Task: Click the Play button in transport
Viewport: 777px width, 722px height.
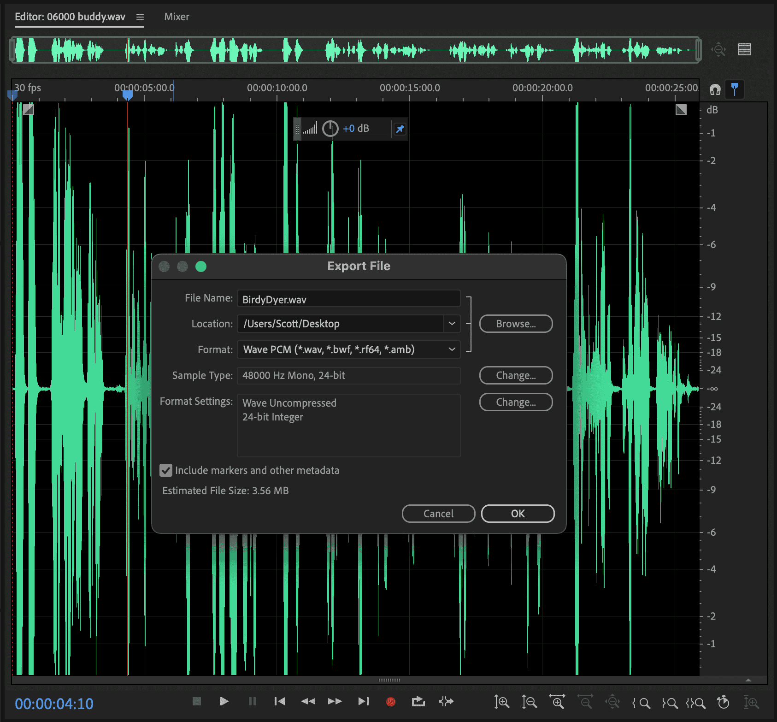Action: [x=224, y=701]
